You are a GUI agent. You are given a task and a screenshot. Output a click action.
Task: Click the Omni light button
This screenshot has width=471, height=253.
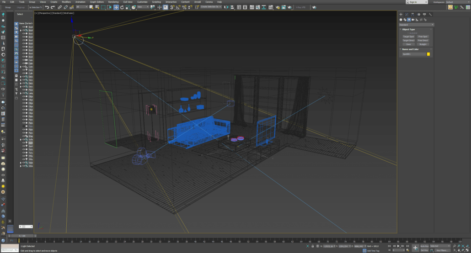pyautogui.click(x=408, y=44)
